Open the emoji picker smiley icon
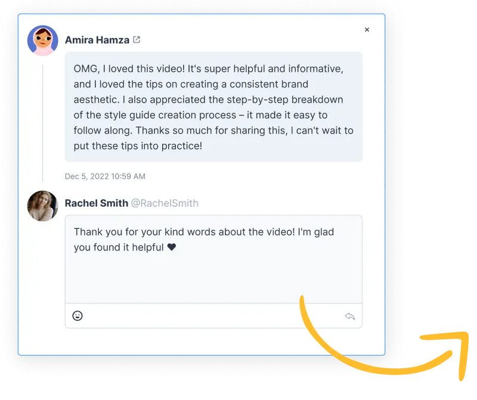This screenshot has height=400, width=477. point(78,316)
